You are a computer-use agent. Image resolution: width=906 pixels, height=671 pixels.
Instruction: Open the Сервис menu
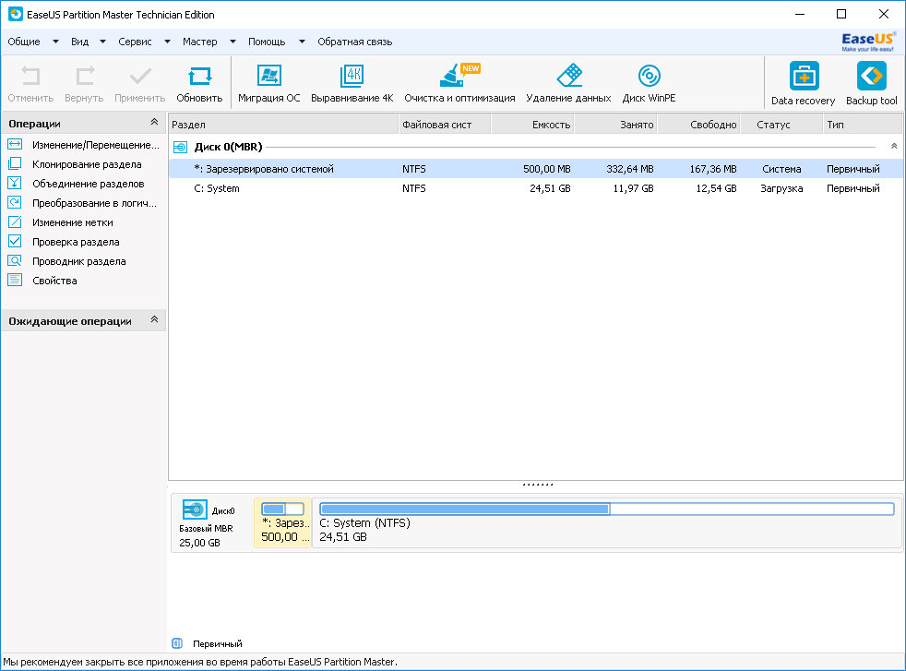(136, 42)
